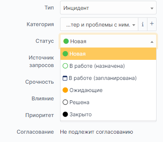Screen dimensions: 163x142
Task: Select "Решена" status option
Action: click(108, 102)
